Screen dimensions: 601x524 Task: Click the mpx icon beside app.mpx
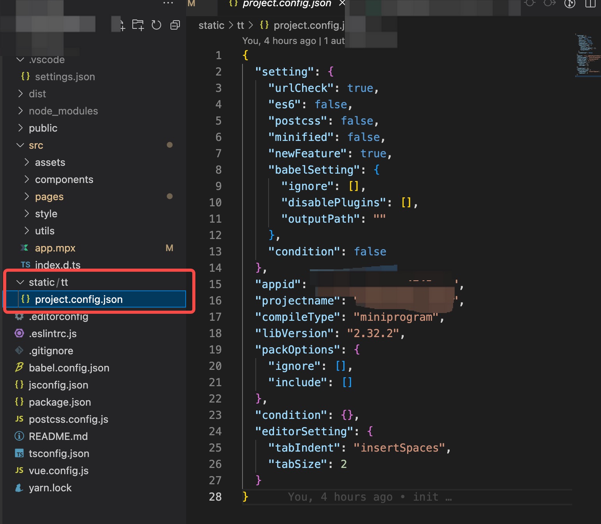tap(24, 248)
